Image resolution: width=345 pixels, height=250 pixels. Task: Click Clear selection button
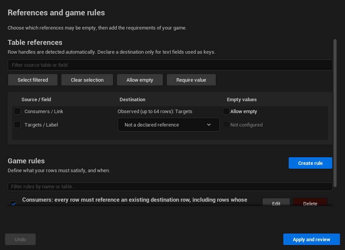click(87, 80)
